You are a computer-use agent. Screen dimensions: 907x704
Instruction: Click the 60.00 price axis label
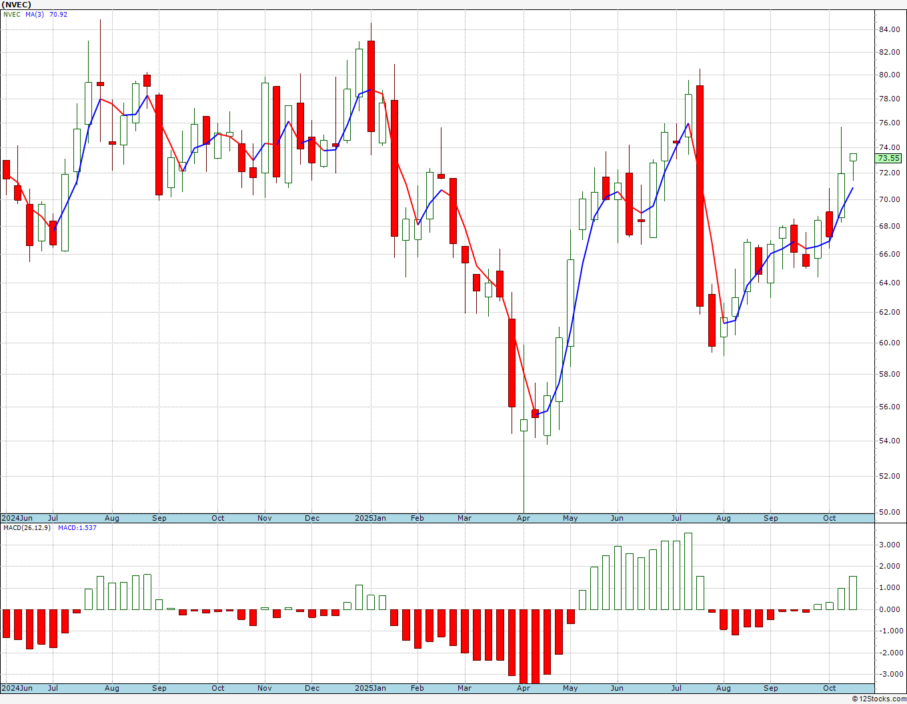pyautogui.click(x=888, y=343)
